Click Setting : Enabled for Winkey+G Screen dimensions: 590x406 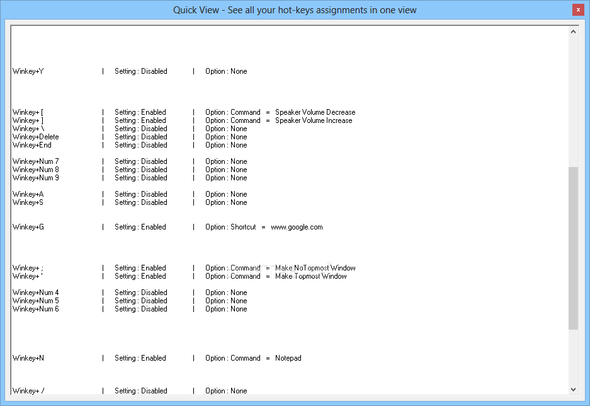click(x=140, y=227)
